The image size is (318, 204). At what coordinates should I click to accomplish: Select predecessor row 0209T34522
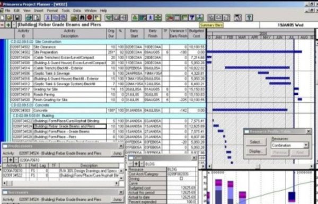pyautogui.click(x=60, y=175)
